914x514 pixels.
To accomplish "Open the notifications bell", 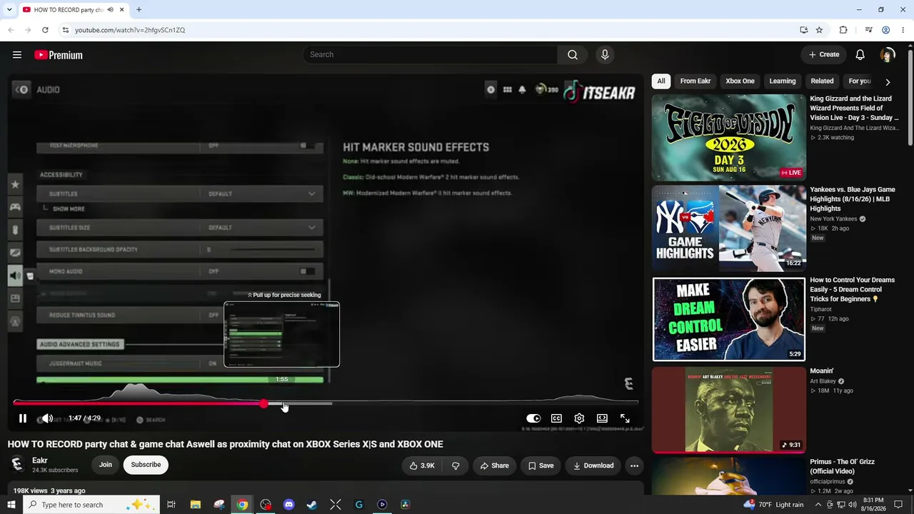I will click(x=860, y=55).
